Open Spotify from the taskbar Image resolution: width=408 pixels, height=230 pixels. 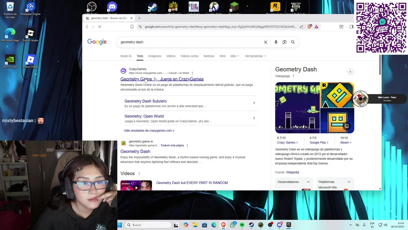(x=242, y=225)
